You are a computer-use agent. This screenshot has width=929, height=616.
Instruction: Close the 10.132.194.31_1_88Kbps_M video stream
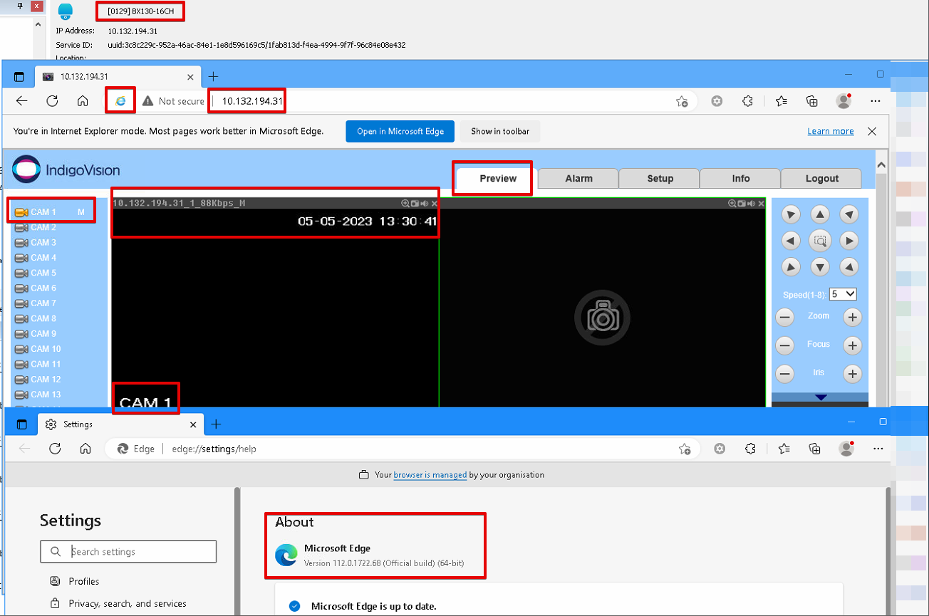[435, 204]
